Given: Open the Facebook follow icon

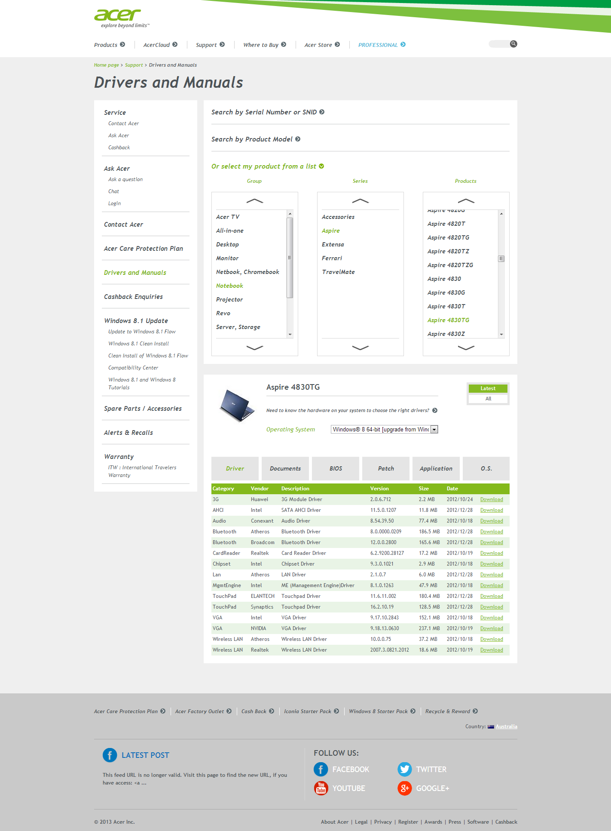Looking at the screenshot, I should click(x=321, y=769).
